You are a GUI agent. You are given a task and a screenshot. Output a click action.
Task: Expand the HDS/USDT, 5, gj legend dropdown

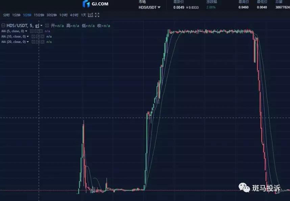click(41, 26)
